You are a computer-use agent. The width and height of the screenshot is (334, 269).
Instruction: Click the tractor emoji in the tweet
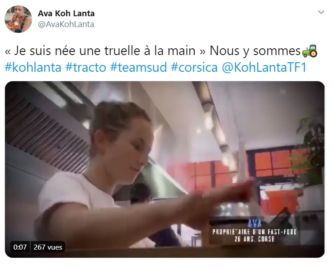pos(310,51)
